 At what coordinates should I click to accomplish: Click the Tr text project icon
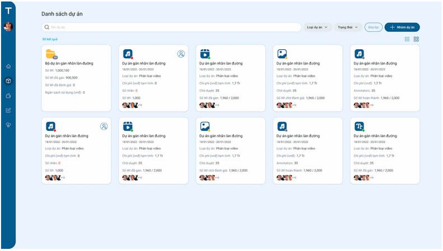tap(359, 126)
